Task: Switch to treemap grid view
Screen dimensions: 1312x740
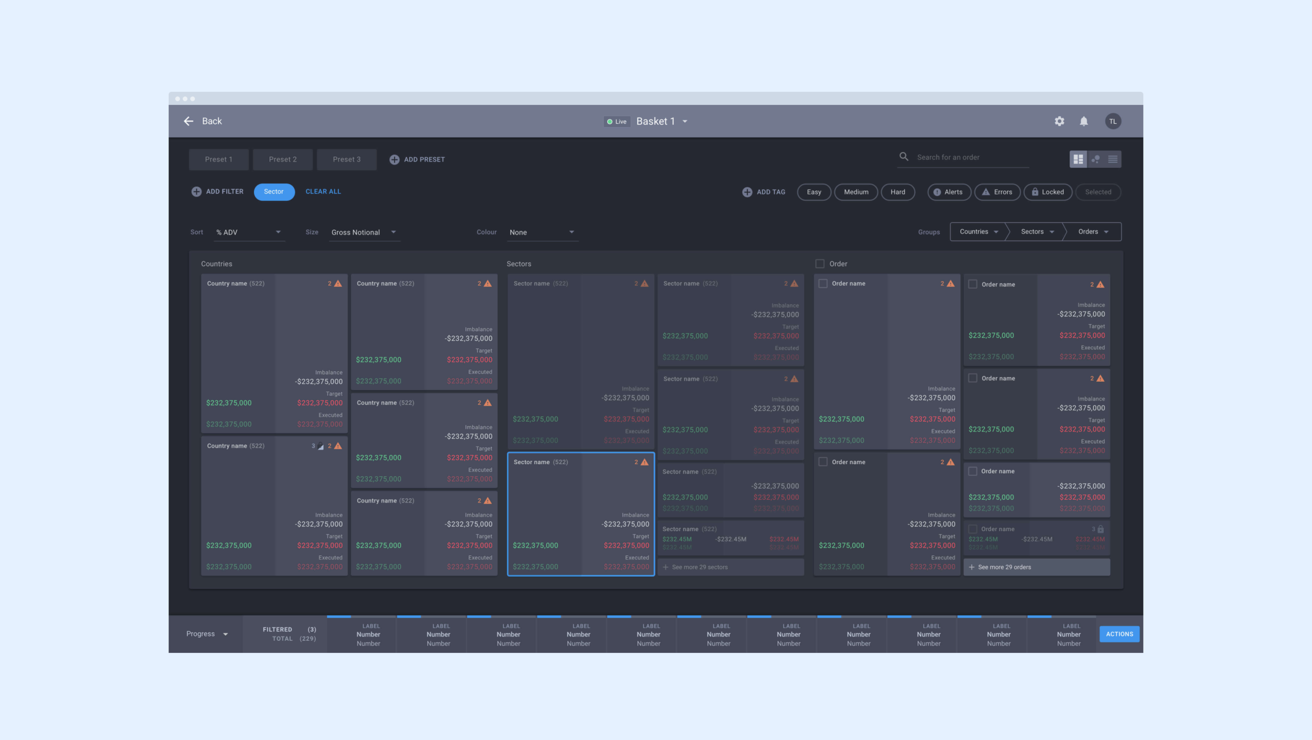Action: tap(1078, 159)
